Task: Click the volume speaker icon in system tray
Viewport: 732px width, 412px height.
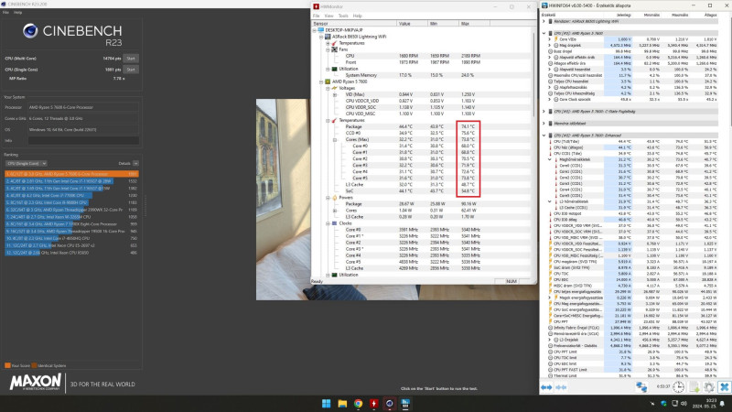Action: 684,404
